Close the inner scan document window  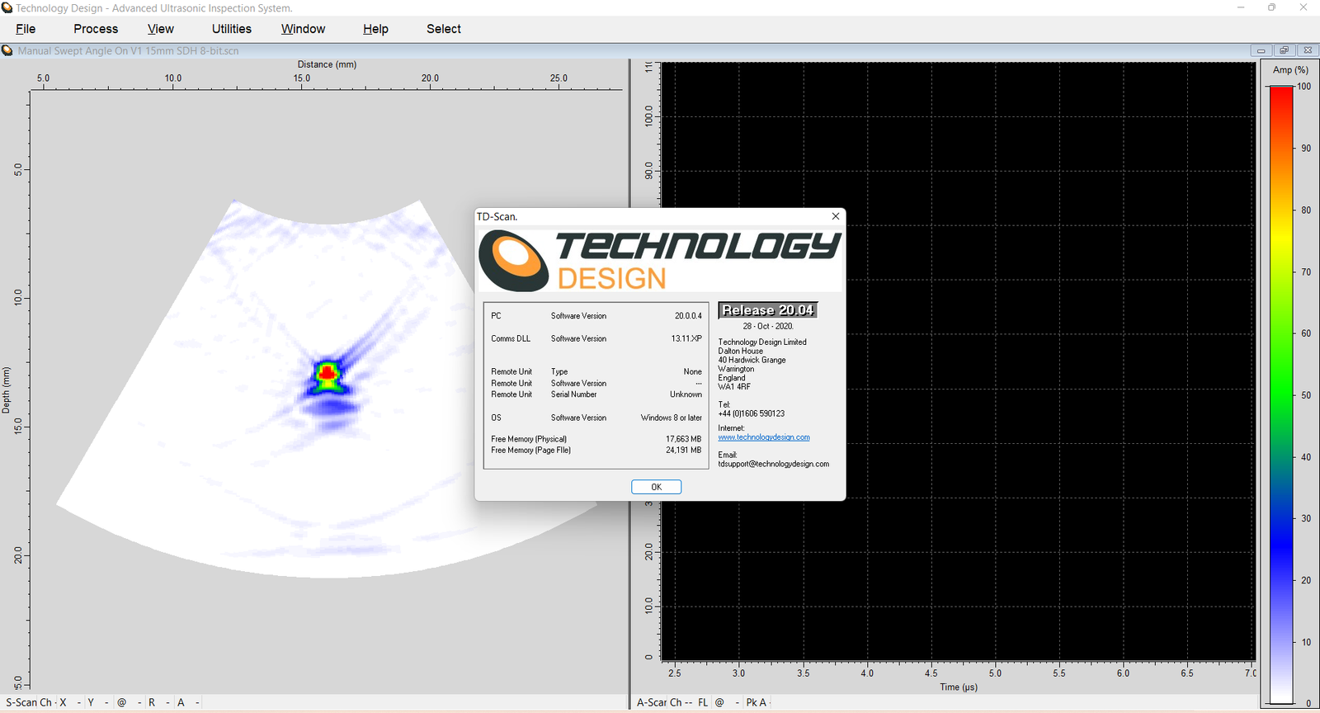pos(1308,50)
